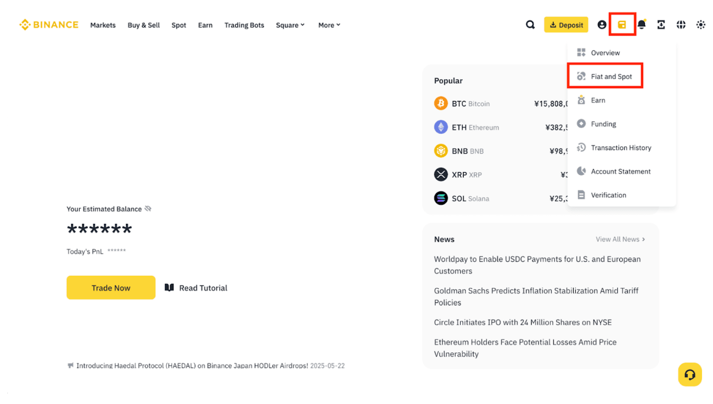Open the search magnifier icon
The image size is (713, 404).
tap(530, 25)
